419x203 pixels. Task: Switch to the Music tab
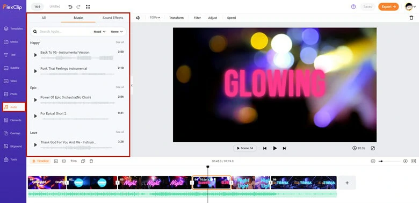78,18
